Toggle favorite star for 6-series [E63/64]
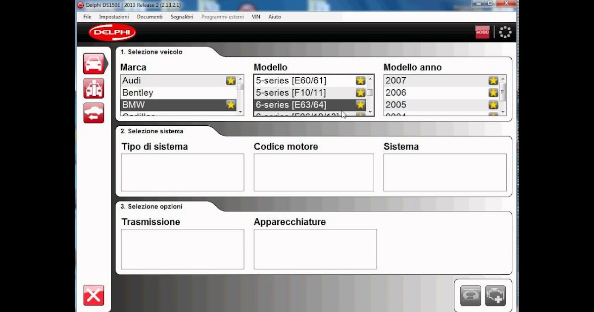Screen dimensions: 594x312 coord(360,104)
